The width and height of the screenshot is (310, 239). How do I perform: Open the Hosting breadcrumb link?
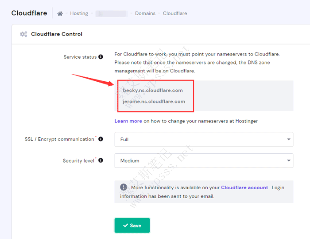point(79,13)
